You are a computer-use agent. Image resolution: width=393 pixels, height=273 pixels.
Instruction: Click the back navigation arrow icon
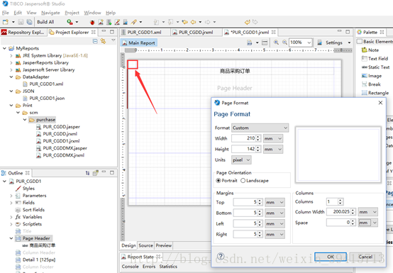click(x=193, y=22)
